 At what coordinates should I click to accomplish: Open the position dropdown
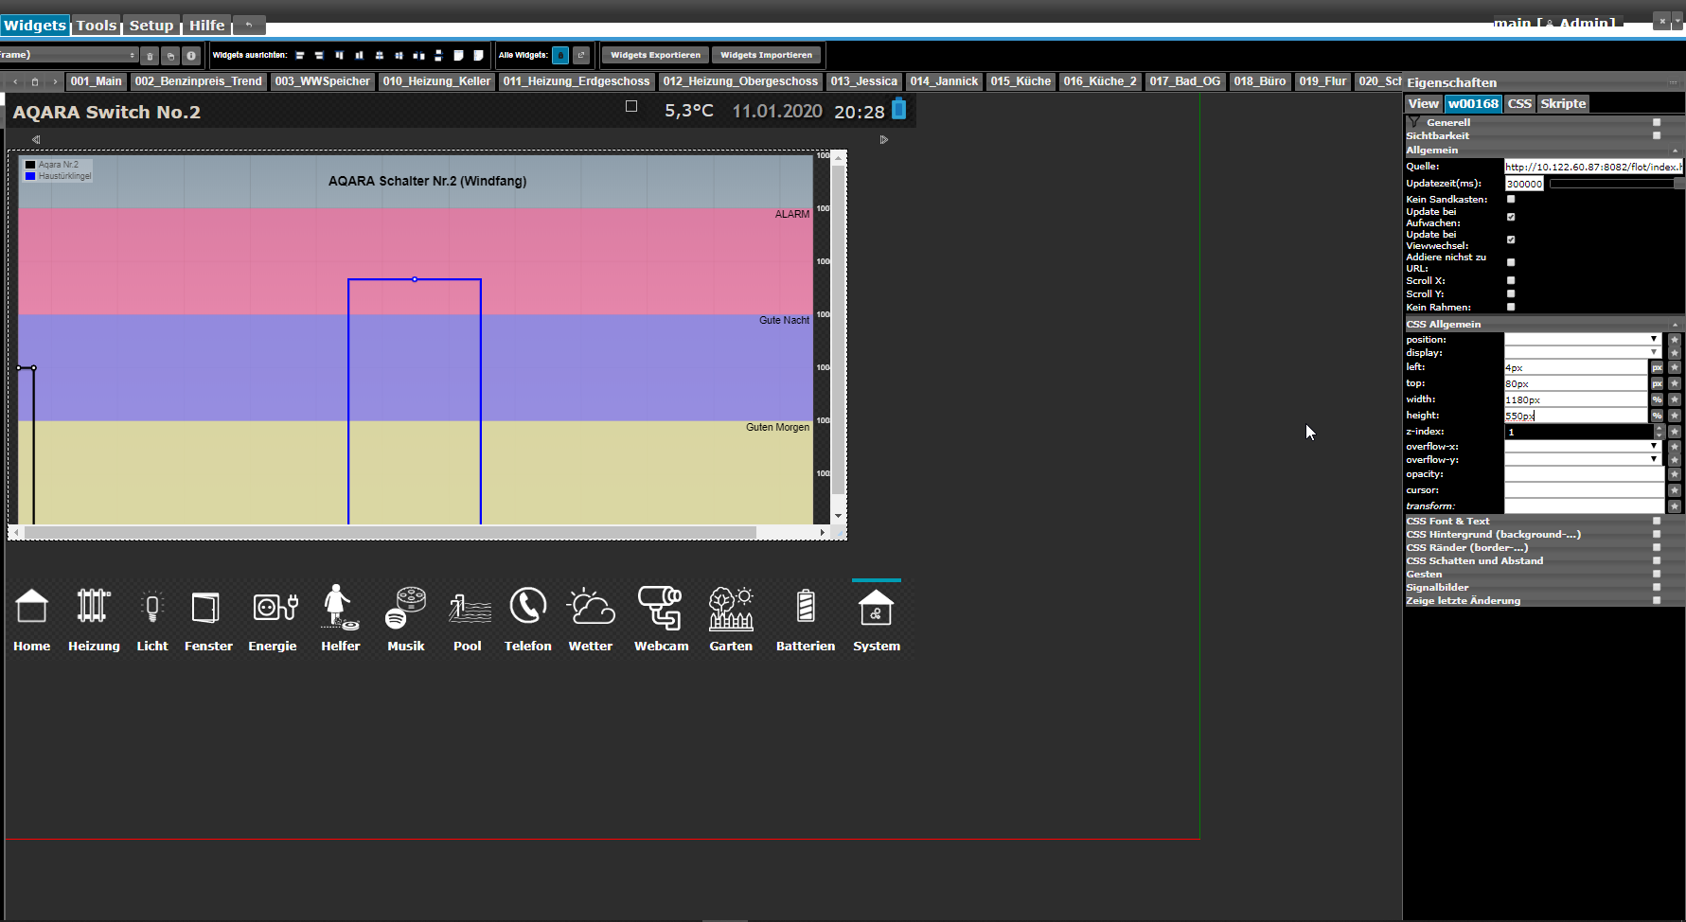(1583, 339)
